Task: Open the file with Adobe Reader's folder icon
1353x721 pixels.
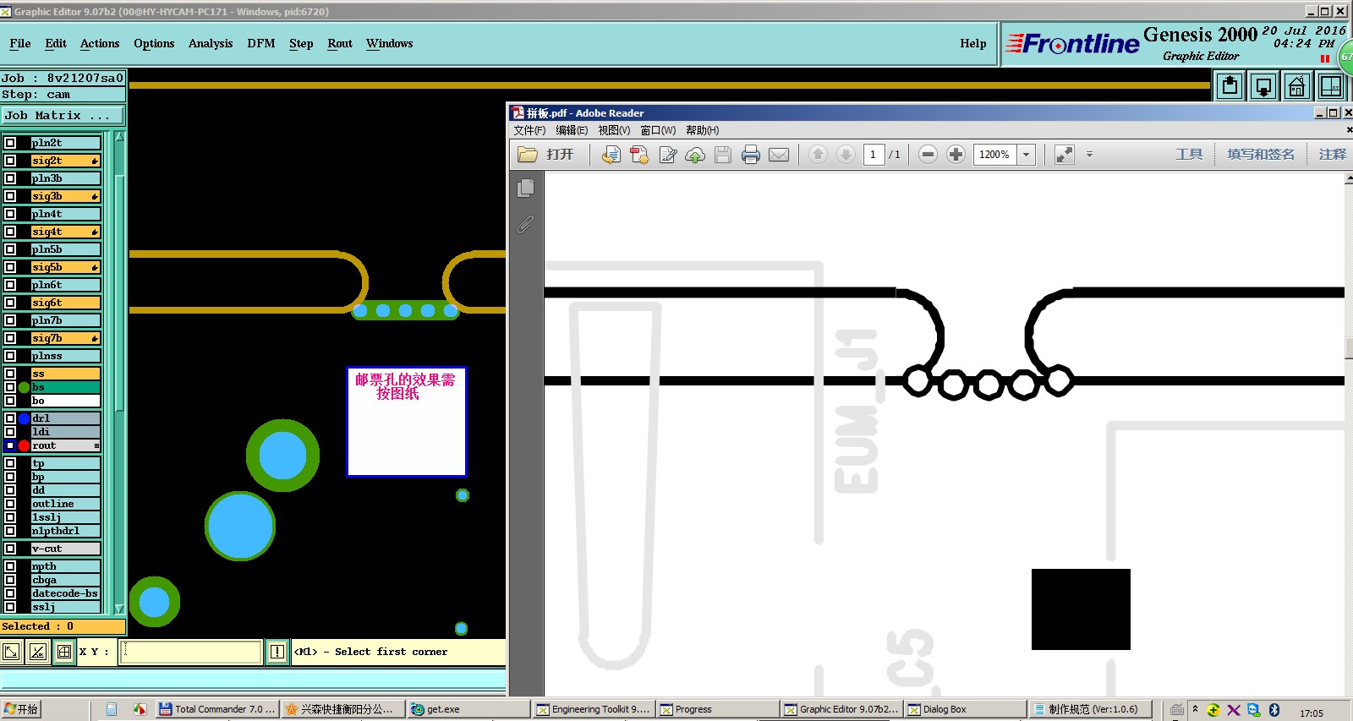Action: [528, 155]
